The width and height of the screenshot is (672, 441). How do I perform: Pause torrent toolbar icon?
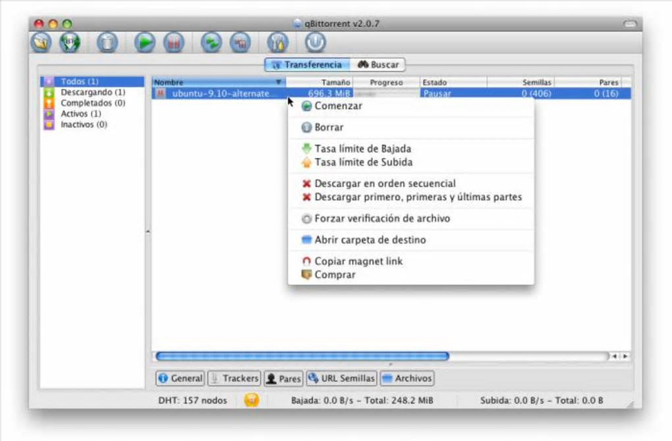(173, 42)
